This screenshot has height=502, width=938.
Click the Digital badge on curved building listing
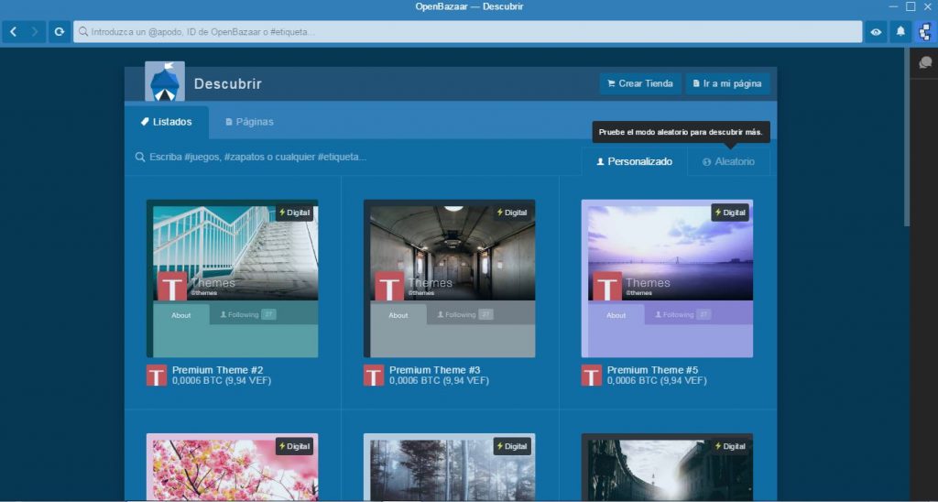click(730, 446)
